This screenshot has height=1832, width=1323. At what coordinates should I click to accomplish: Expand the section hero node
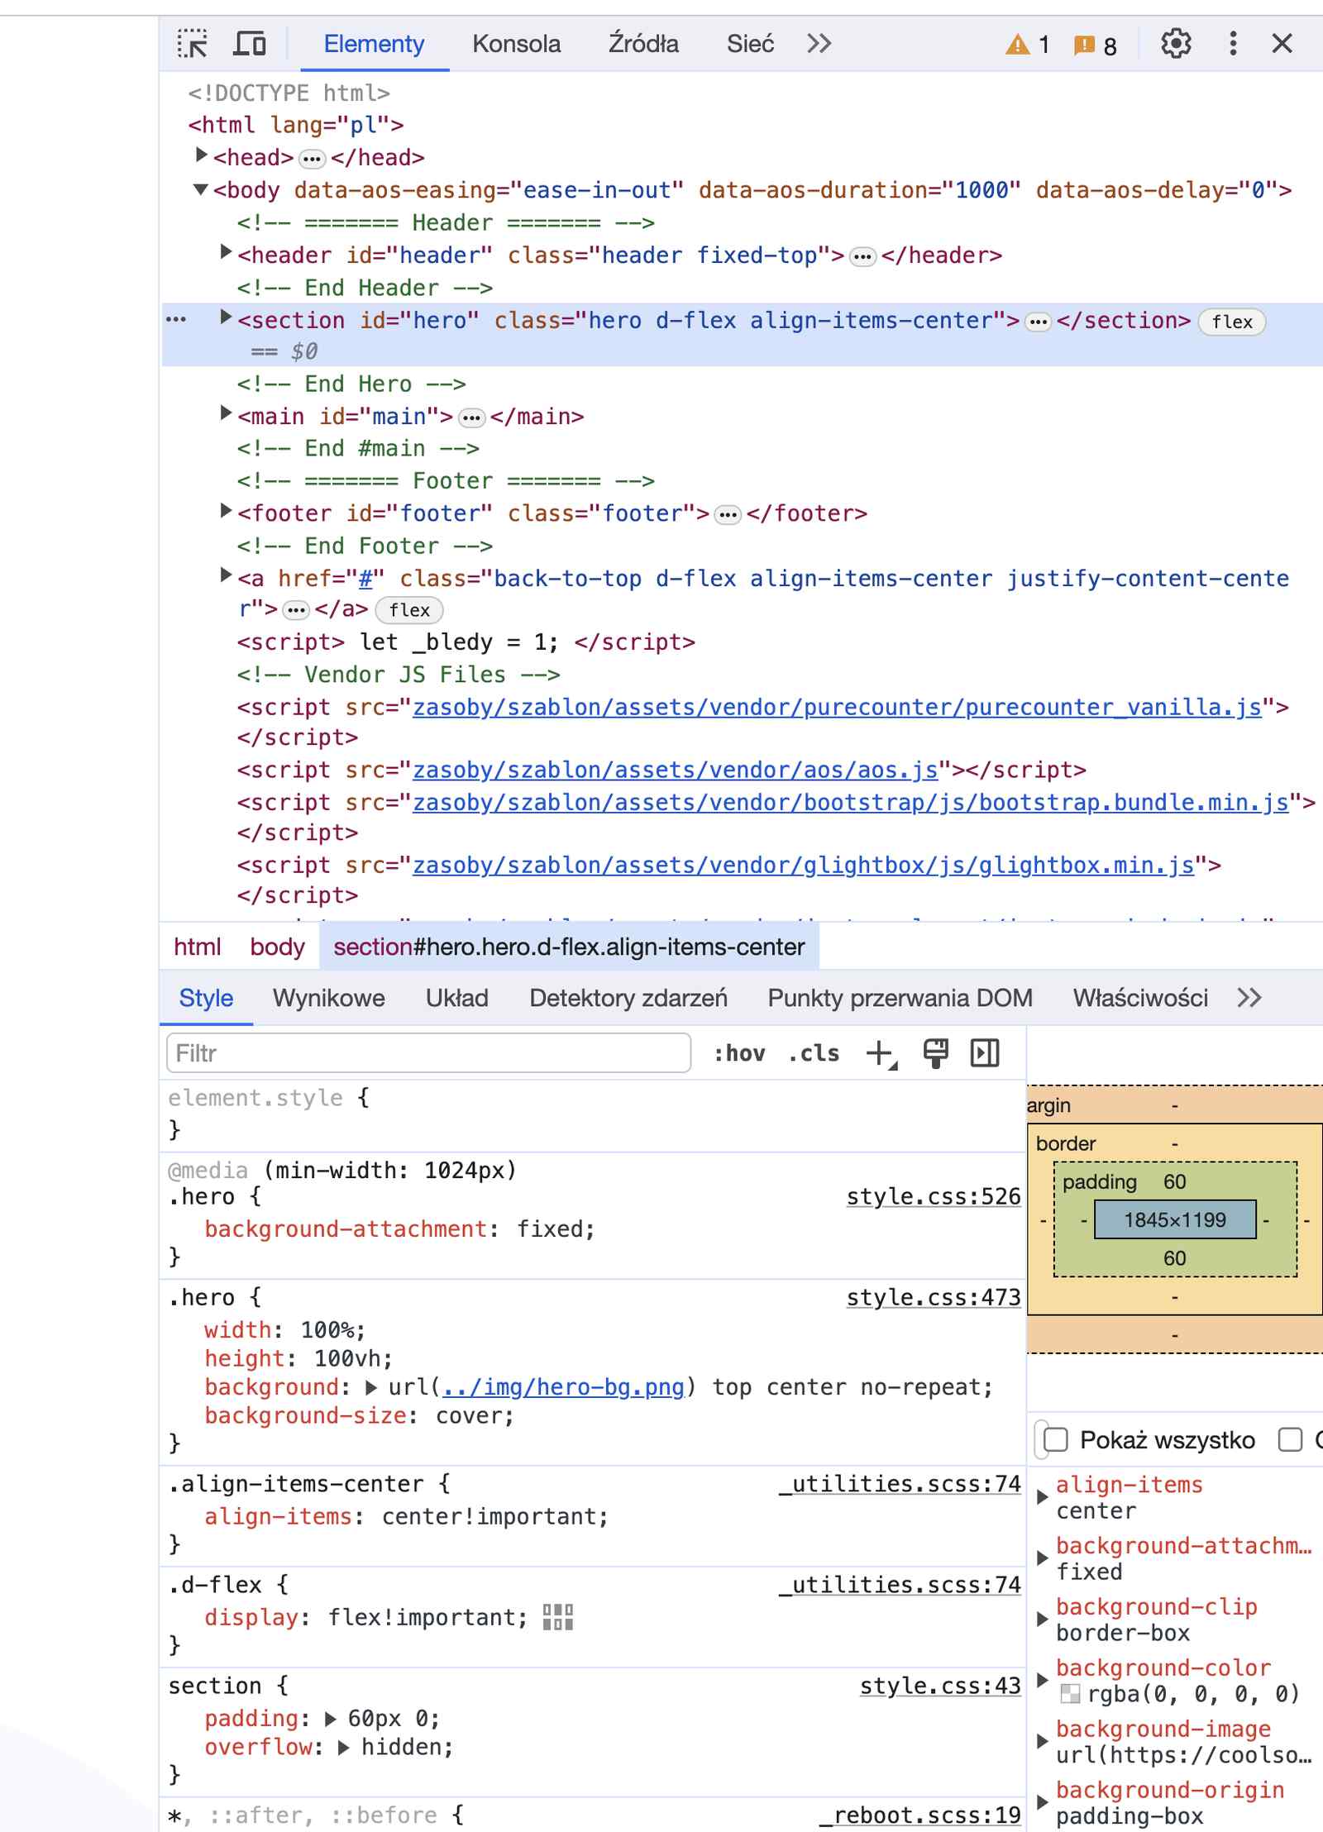click(x=226, y=317)
